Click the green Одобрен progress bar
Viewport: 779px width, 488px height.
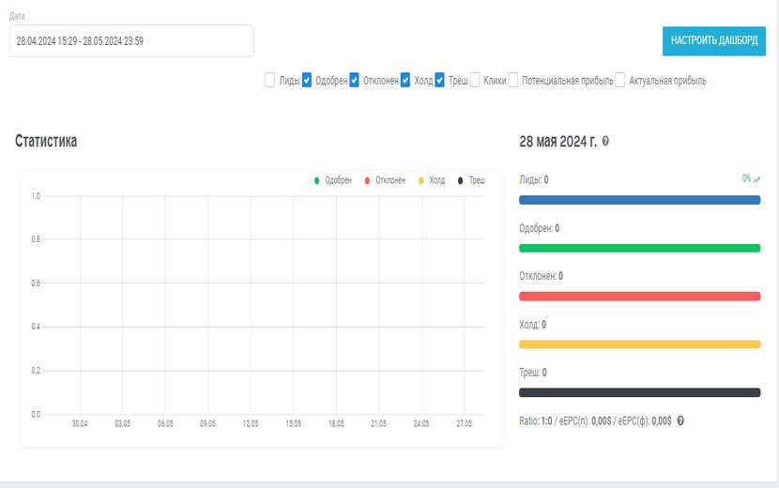tap(639, 248)
